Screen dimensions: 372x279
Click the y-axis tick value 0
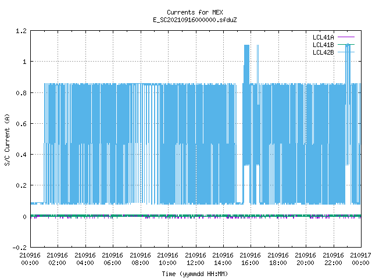pos(24,217)
